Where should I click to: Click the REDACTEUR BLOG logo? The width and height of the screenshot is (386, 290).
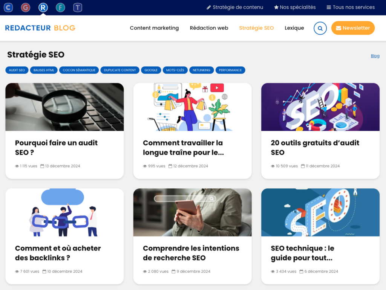tap(40, 28)
